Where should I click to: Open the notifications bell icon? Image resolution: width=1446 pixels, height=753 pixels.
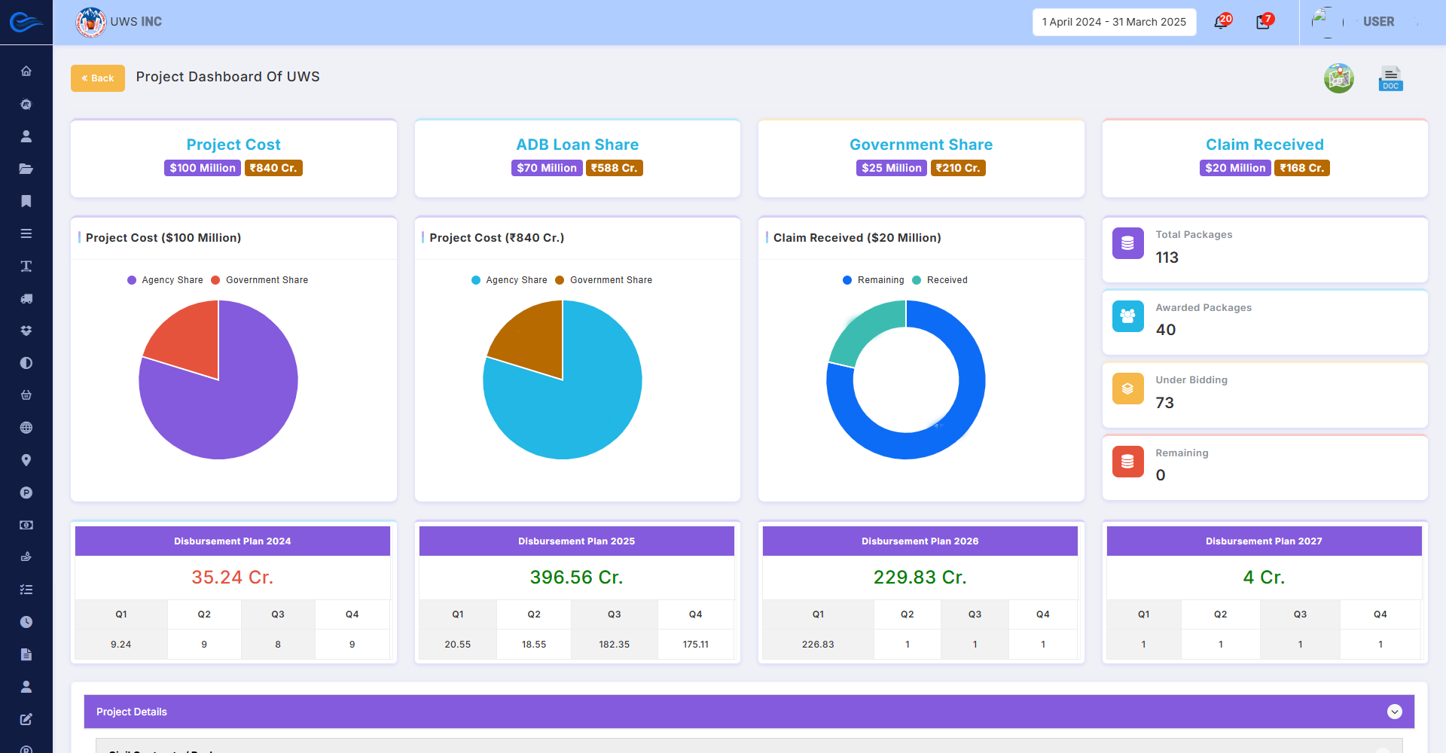[1221, 22]
